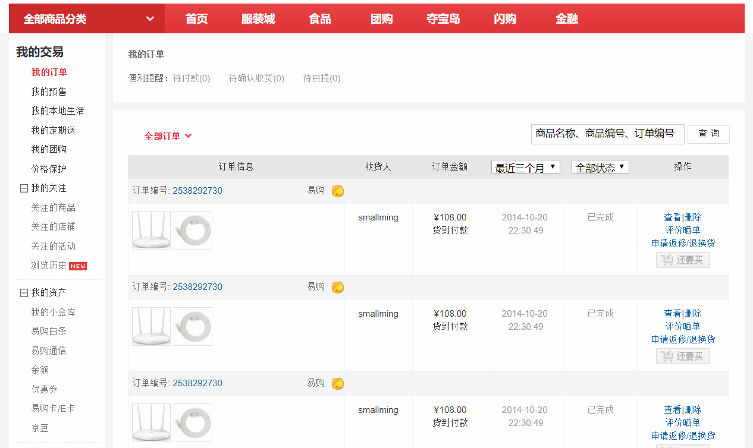Open the 服装城 navigation tab

coord(258,19)
